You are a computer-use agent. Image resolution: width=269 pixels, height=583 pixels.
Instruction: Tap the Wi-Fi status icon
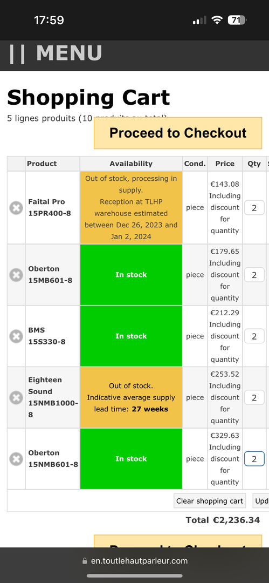(x=217, y=20)
